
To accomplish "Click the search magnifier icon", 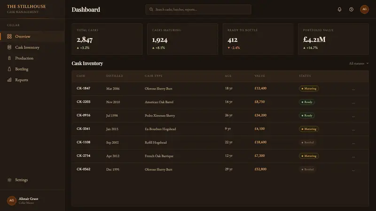I will (151, 9).
